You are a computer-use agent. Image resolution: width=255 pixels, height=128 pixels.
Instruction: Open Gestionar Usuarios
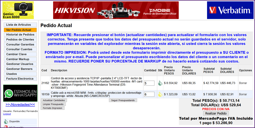click(20, 64)
